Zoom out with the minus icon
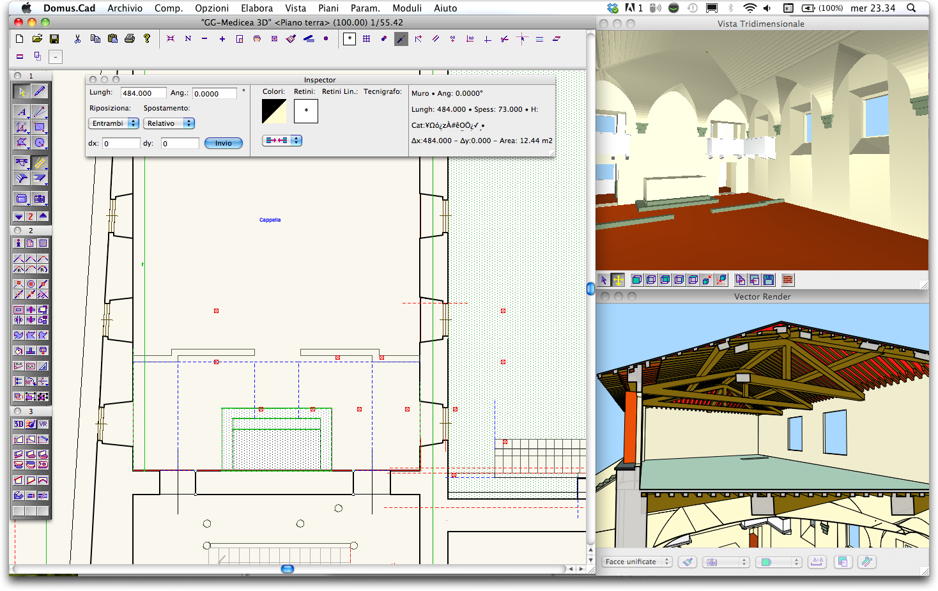Screen dimensions: 938x591 point(204,39)
